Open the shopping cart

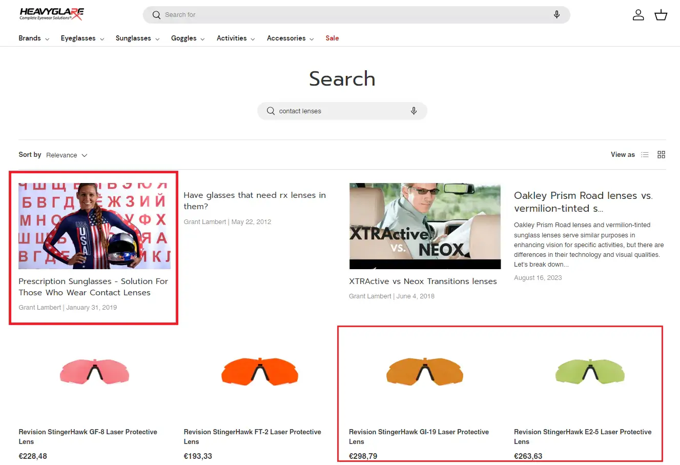tap(661, 15)
